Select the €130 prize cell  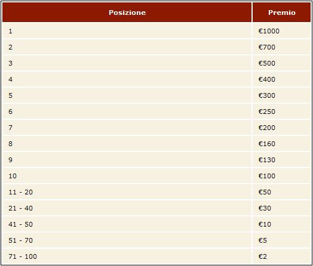coord(282,160)
